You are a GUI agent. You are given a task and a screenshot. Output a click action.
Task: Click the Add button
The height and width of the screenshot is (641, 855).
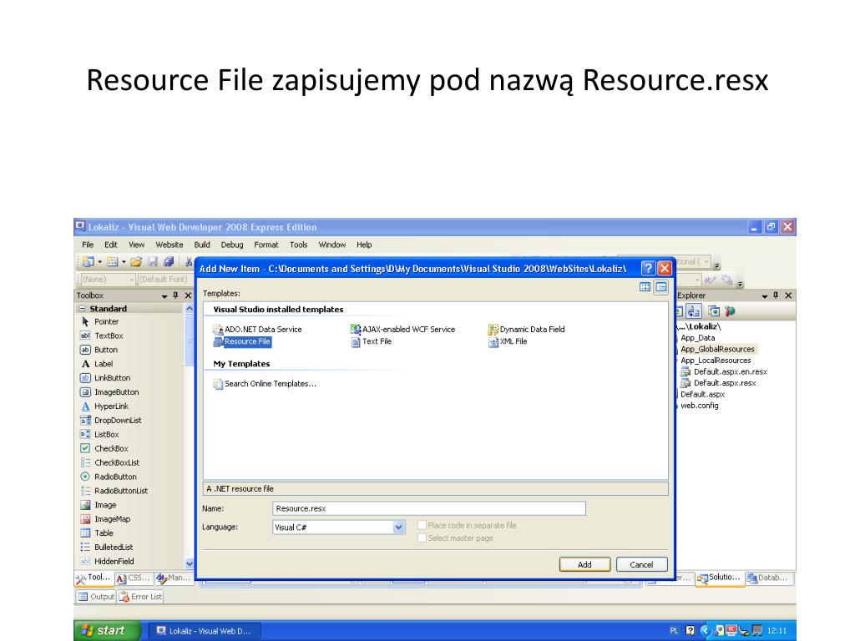tap(584, 565)
